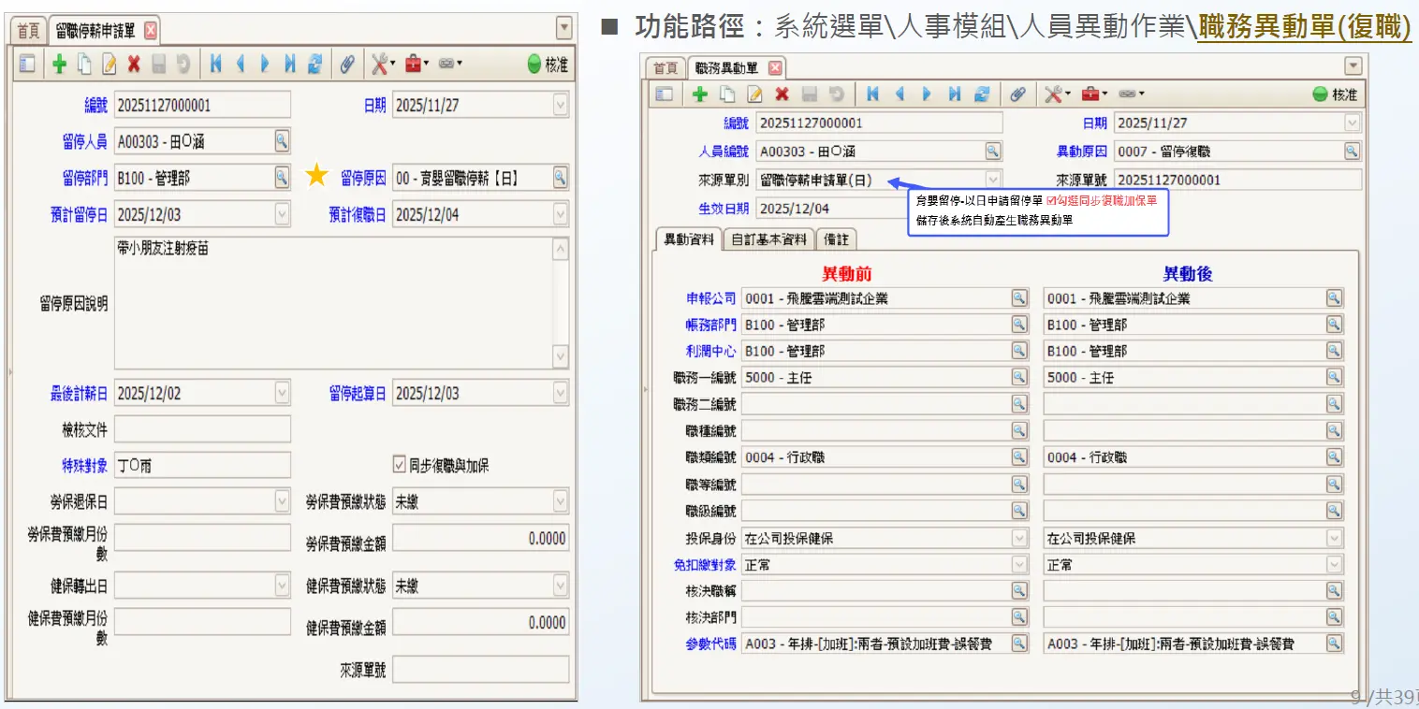The image size is (1419, 709).
Task: Open red toolbox menu in 職務異動單 toolbar
Action: pos(1092,94)
